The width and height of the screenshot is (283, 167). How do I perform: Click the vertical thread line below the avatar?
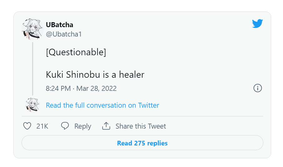pyautogui.click(x=32, y=69)
